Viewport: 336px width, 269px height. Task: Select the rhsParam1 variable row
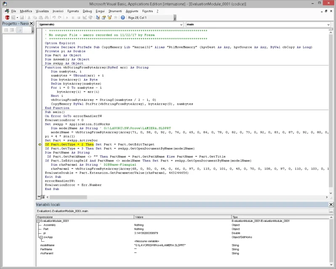pos(183,253)
